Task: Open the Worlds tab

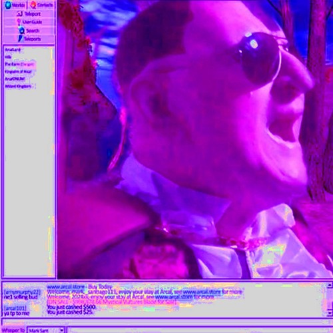Action: coord(15,5)
